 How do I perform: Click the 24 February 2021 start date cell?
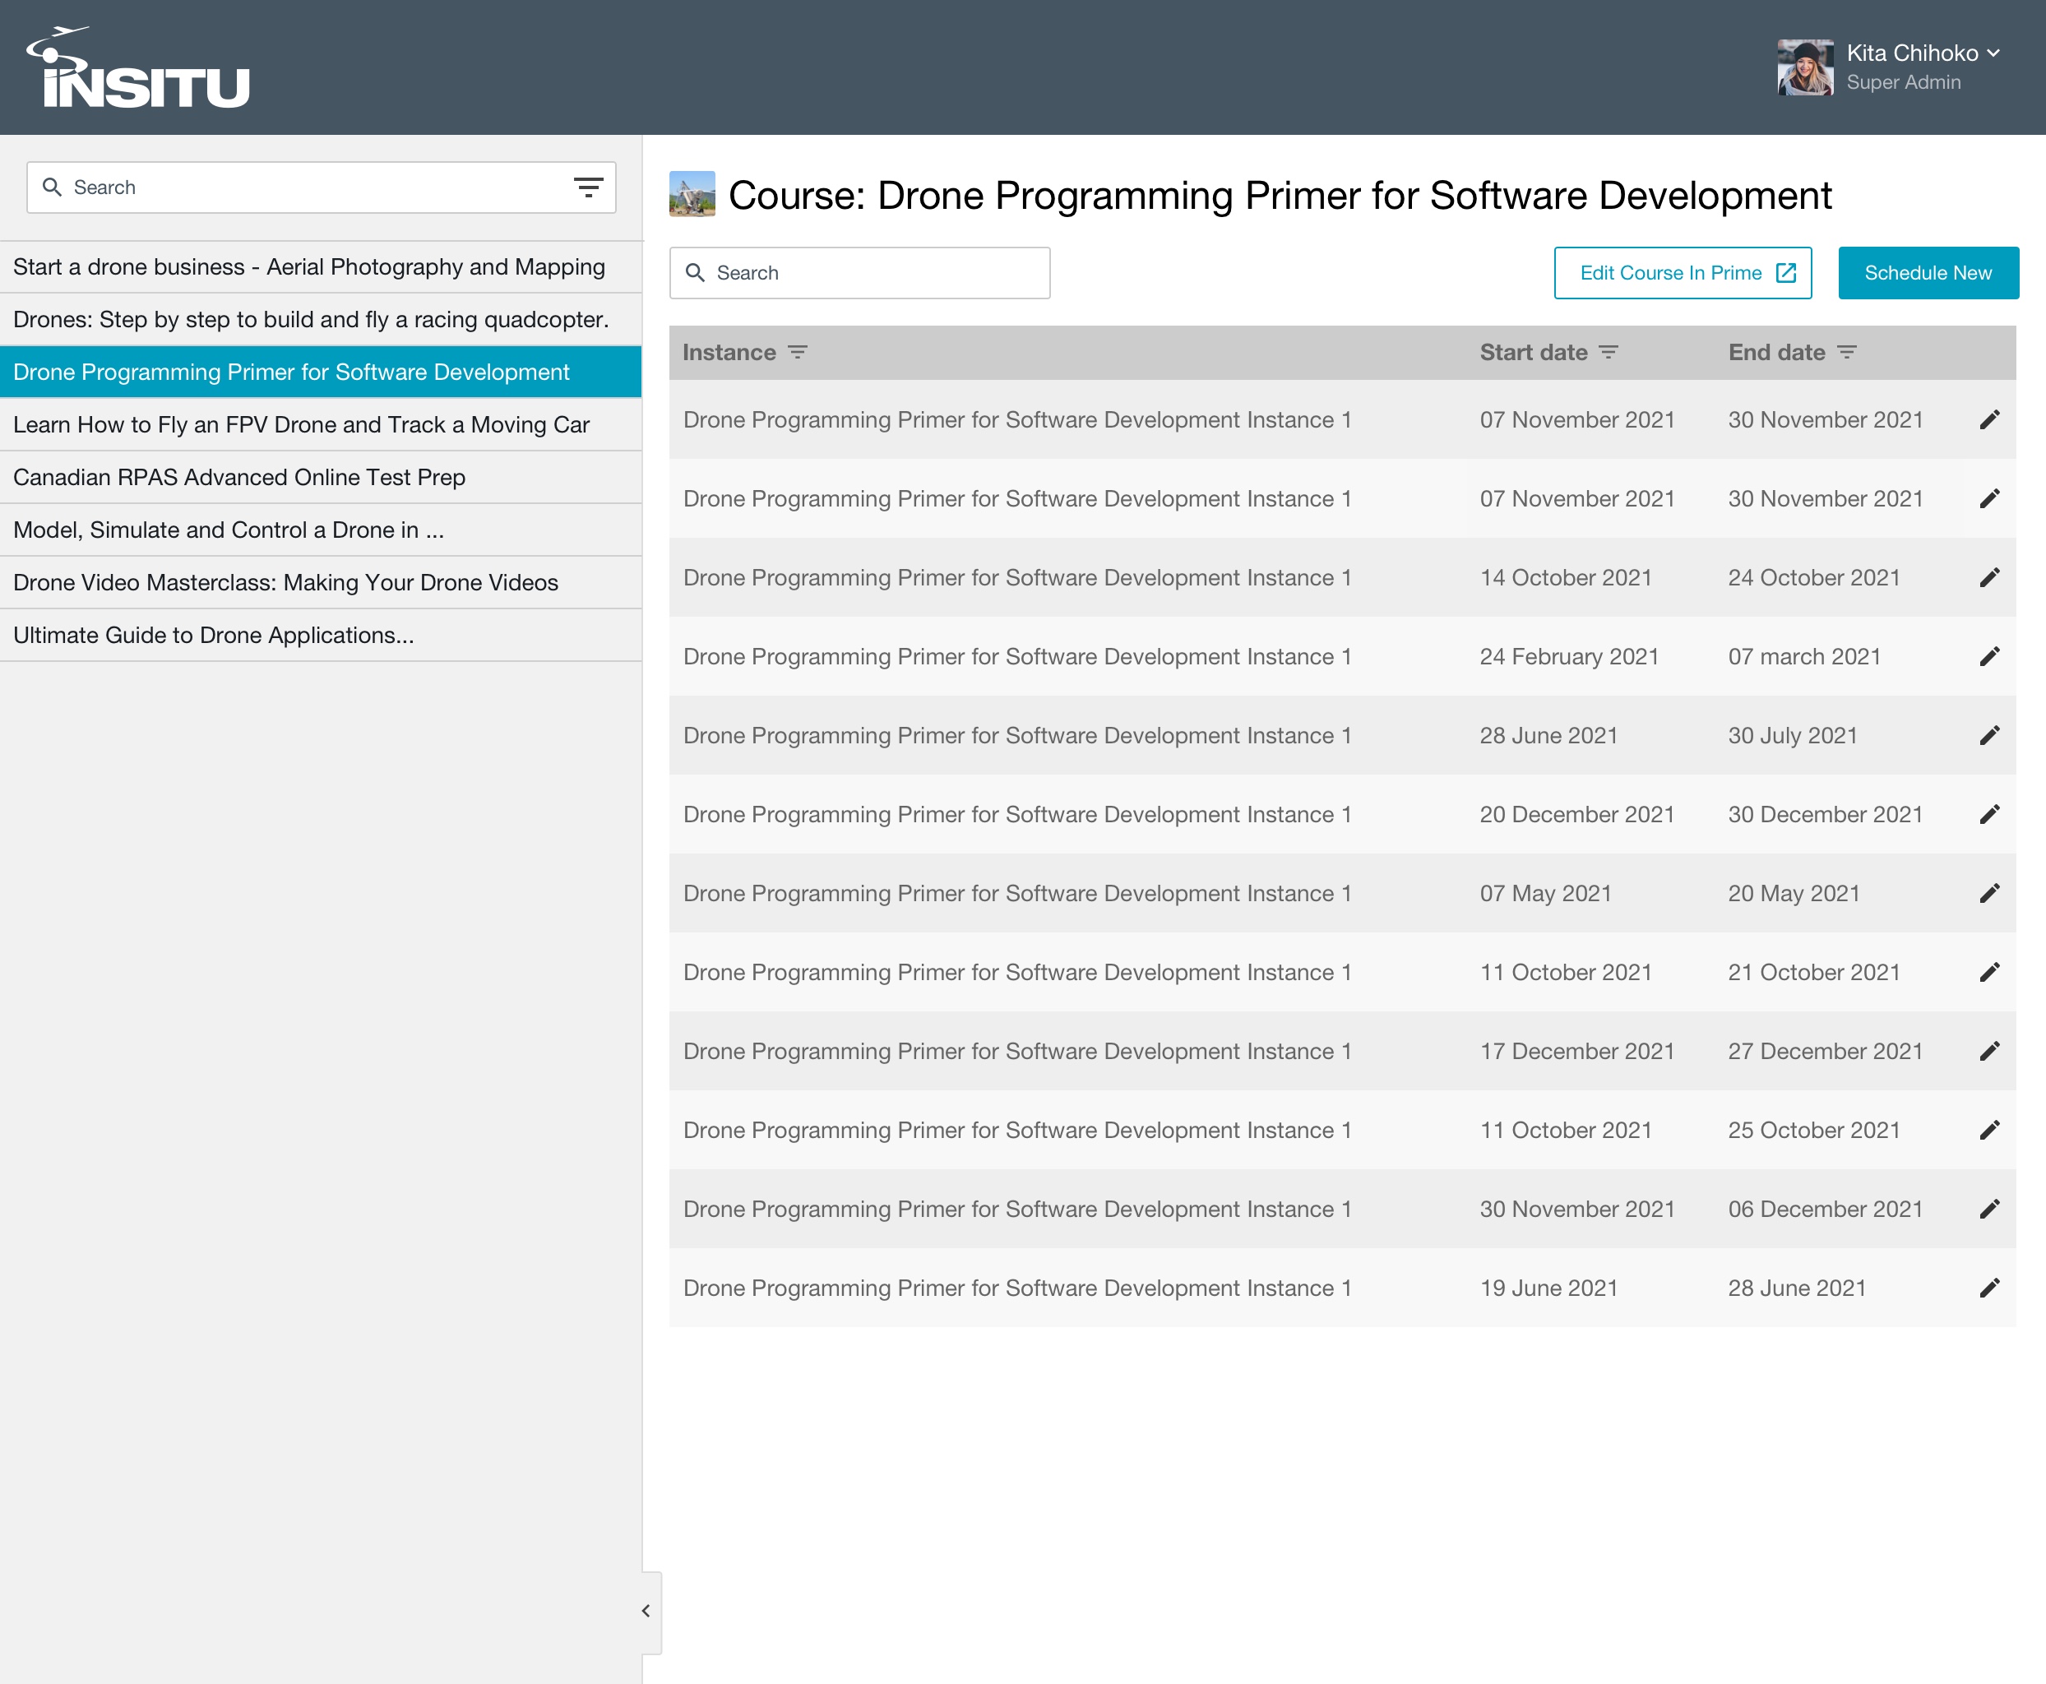[x=1569, y=657]
